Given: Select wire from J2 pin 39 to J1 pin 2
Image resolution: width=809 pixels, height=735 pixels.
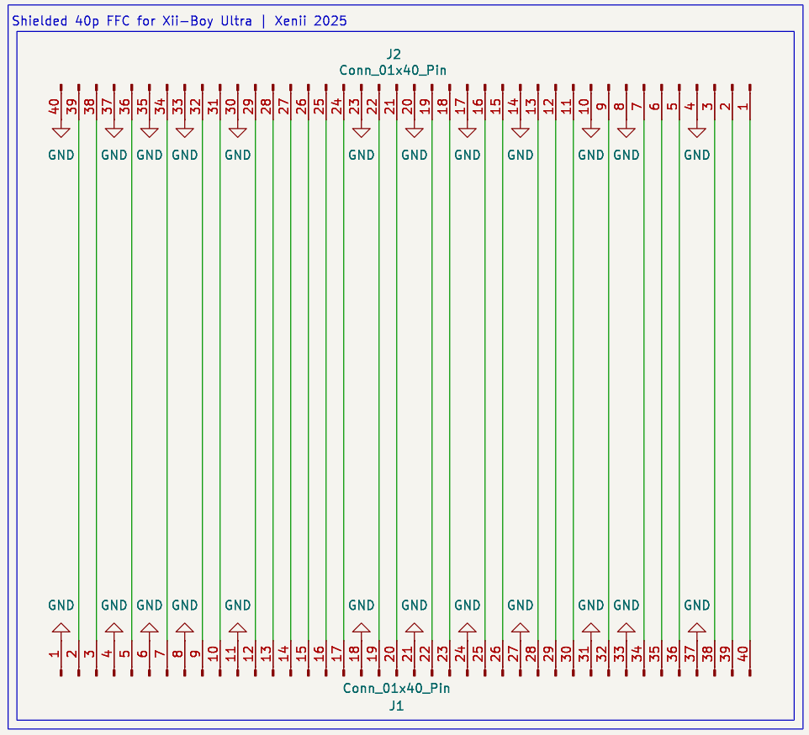Looking at the screenshot, I should (x=79, y=381).
